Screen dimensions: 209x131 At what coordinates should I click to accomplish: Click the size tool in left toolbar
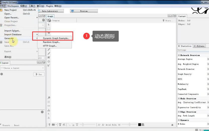click(49, 106)
